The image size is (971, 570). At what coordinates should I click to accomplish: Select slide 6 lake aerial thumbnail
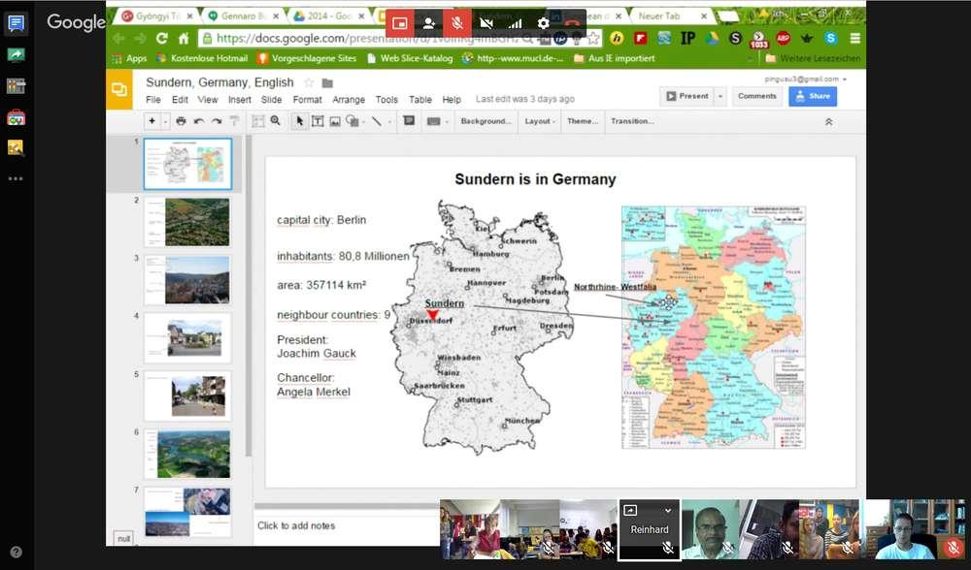pyautogui.click(x=187, y=454)
